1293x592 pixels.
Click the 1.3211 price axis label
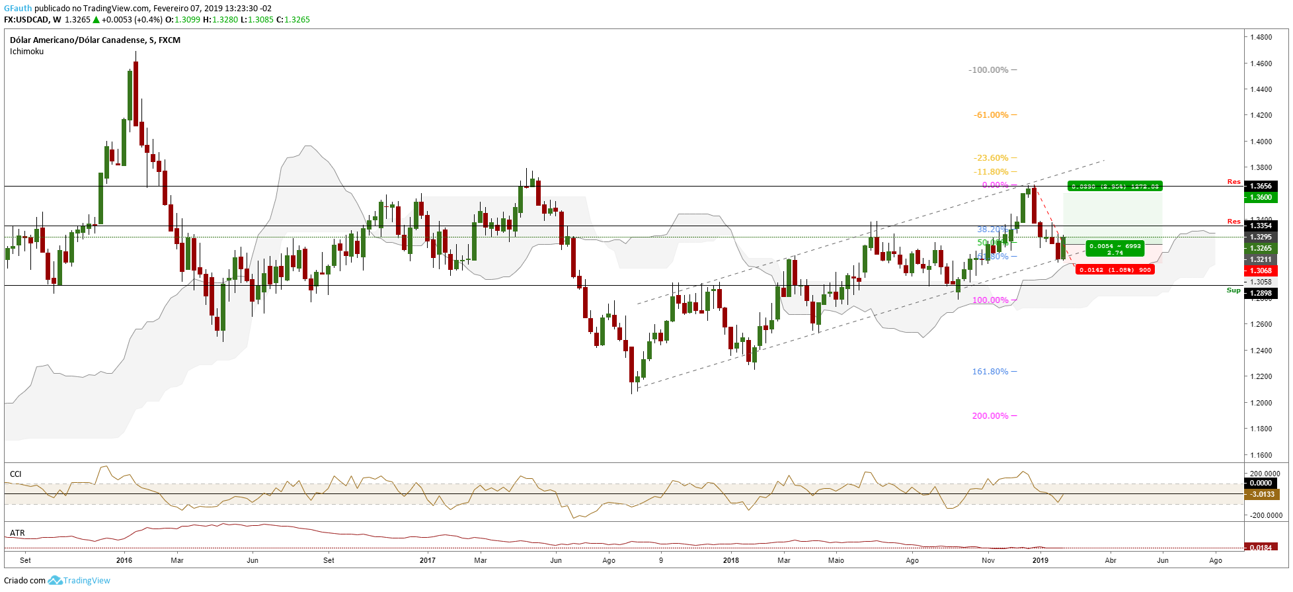(x=1260, y=259)
